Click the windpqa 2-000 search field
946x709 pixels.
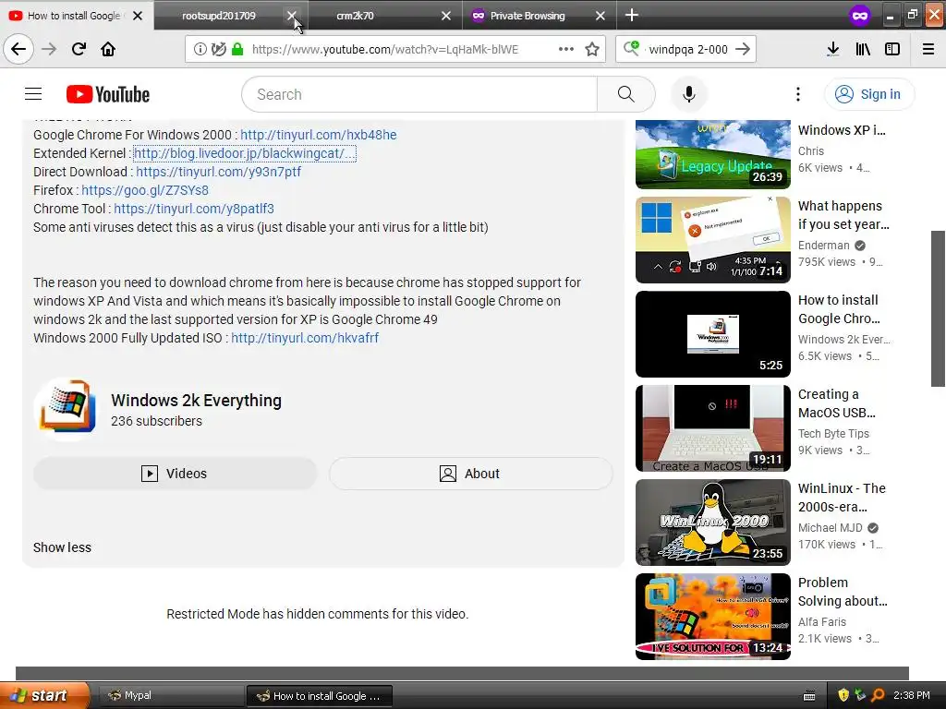coord(687,50)
